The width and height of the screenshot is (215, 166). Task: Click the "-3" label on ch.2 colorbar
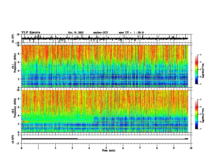200,100
